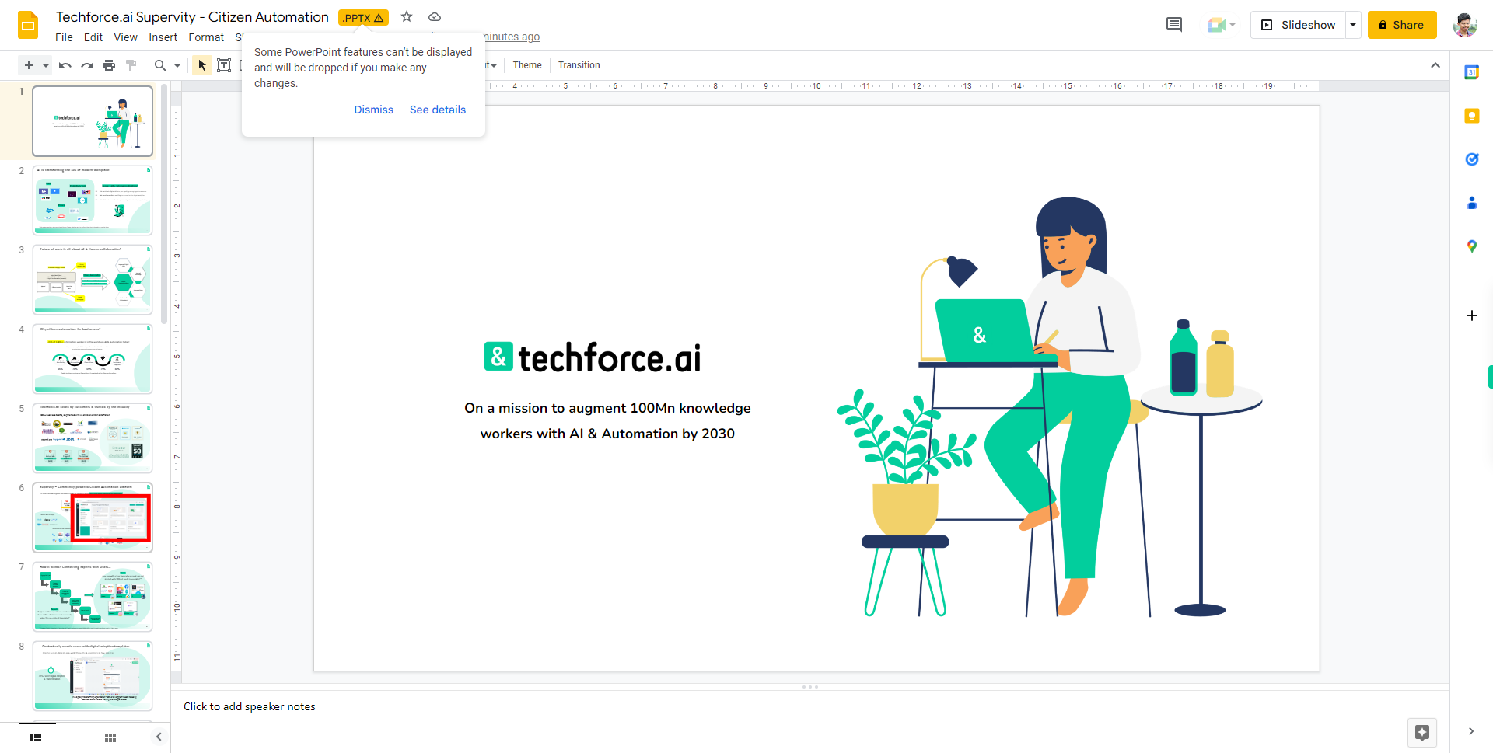Select slide 3 thumbnail

93,280
